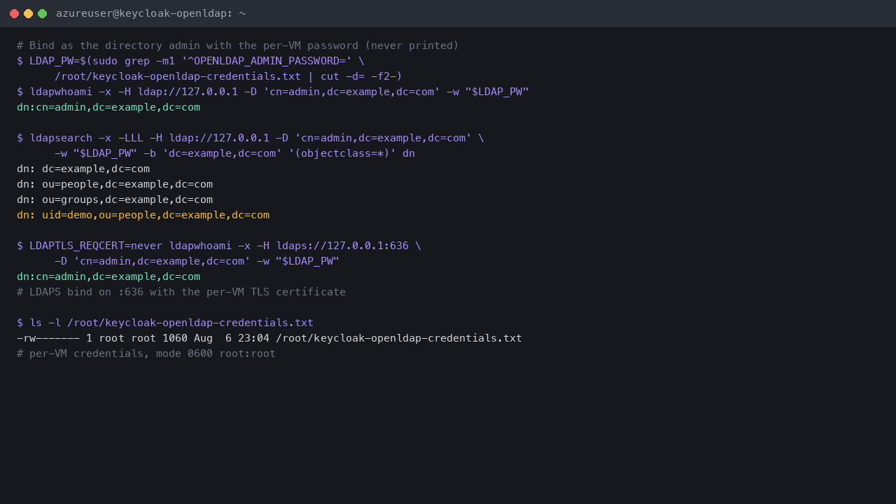
Task: Click output line 'dn: ou=people,dc=example,dc=com'
Action: (x=115, y=184)
